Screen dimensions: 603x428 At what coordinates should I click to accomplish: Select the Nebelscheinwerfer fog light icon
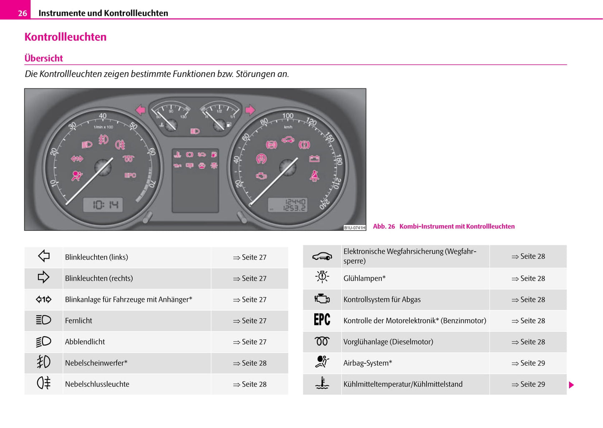click(44, 362)
